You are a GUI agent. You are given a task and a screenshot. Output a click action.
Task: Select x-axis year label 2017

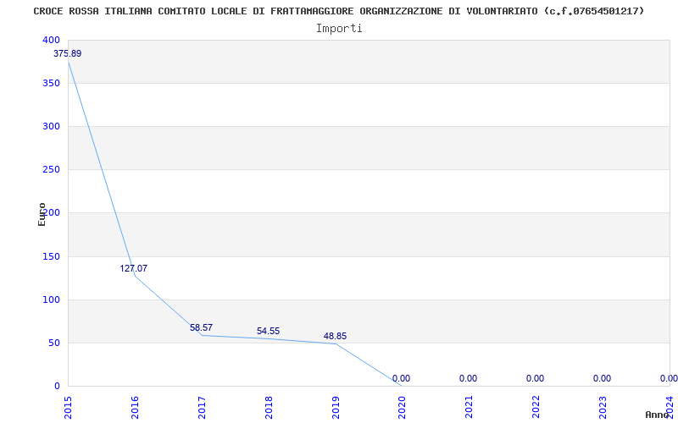202,408
